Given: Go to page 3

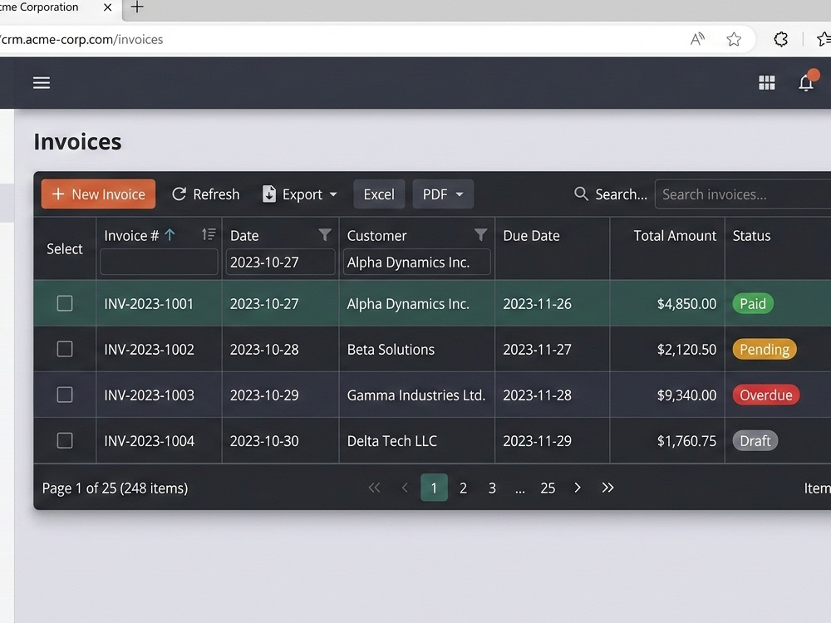Looking at the screenshot, I should pos(492,488).
